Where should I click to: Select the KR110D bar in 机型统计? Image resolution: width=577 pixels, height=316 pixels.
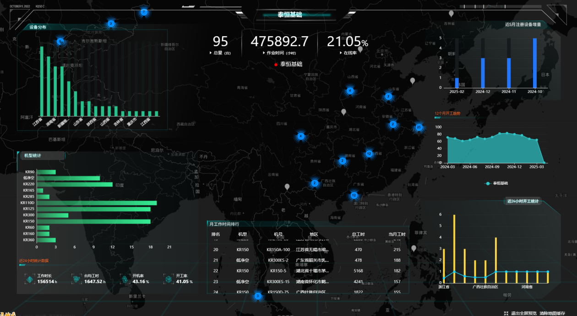pos(97,203)
